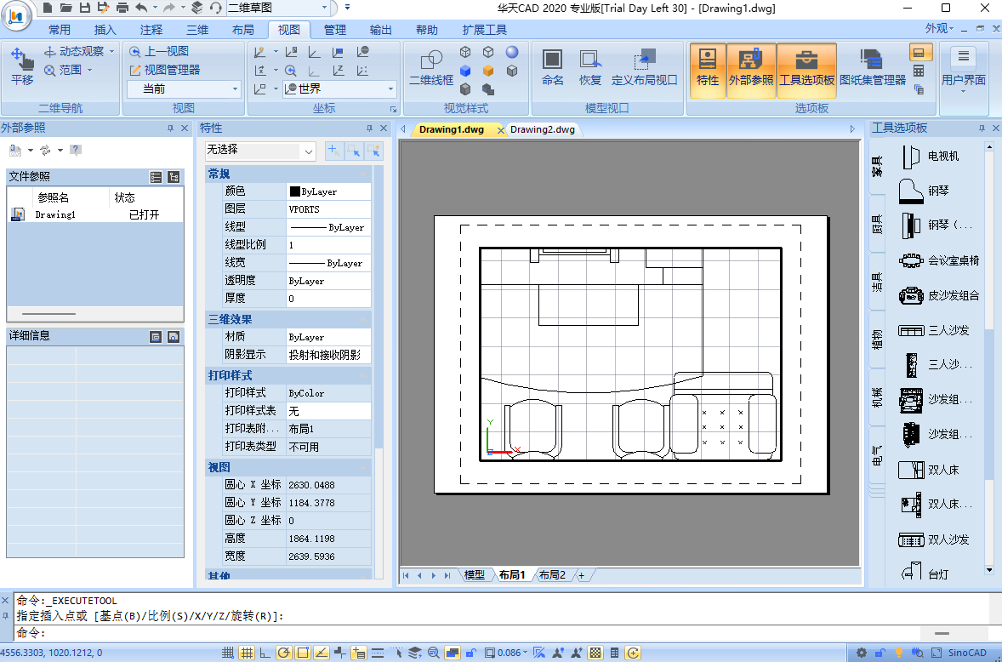1002x662 pixels.
Task: Toggle the 工具选项板 palette button
Action: pos(806,69)
